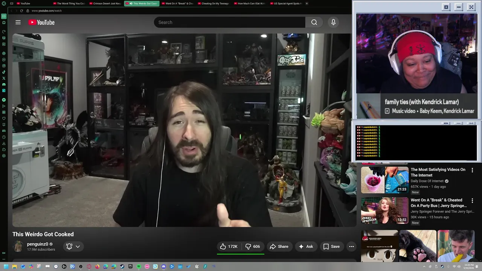Open the Daily Dose Of Internet channel

pos(427,181)
